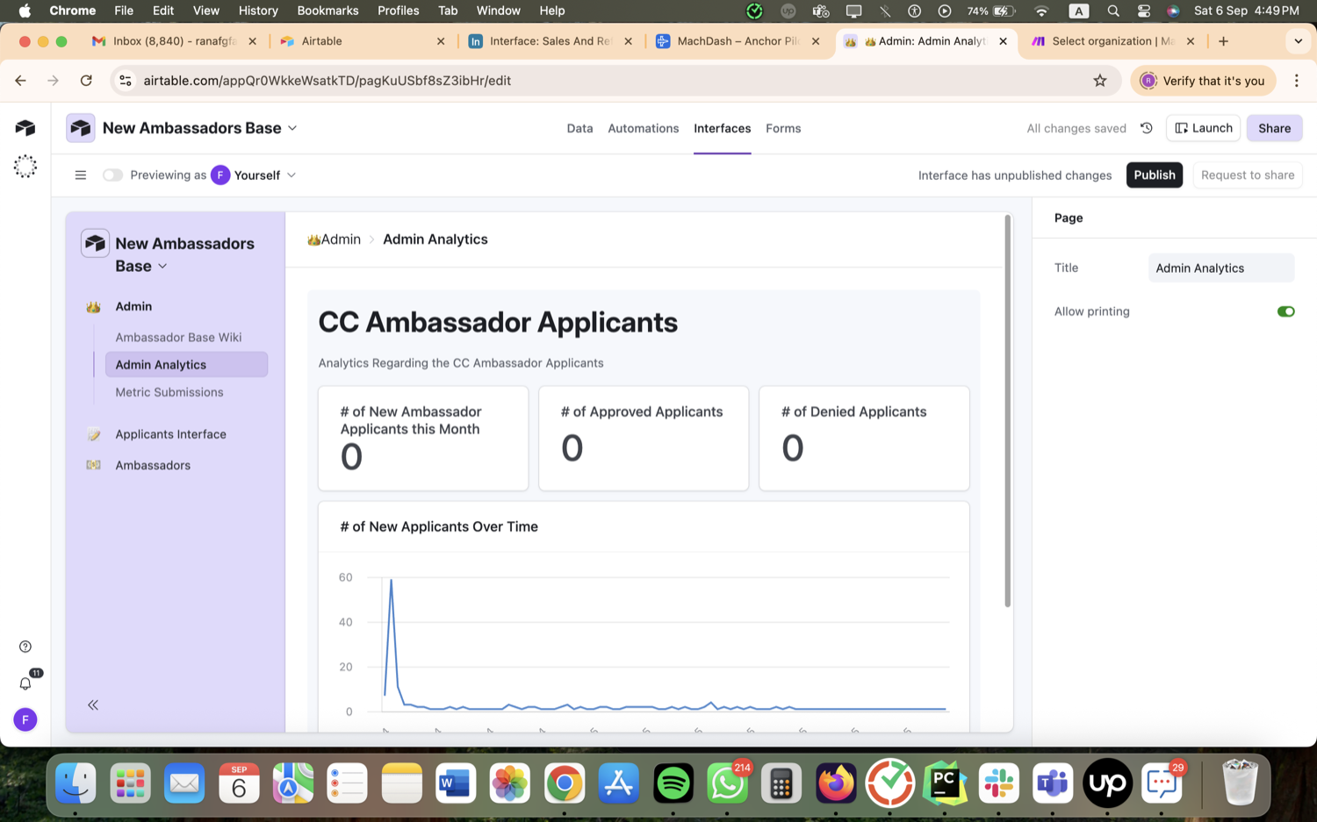Click the Publish button
The width and height of the screenshot is (1317, 822).
[1155, 175]
